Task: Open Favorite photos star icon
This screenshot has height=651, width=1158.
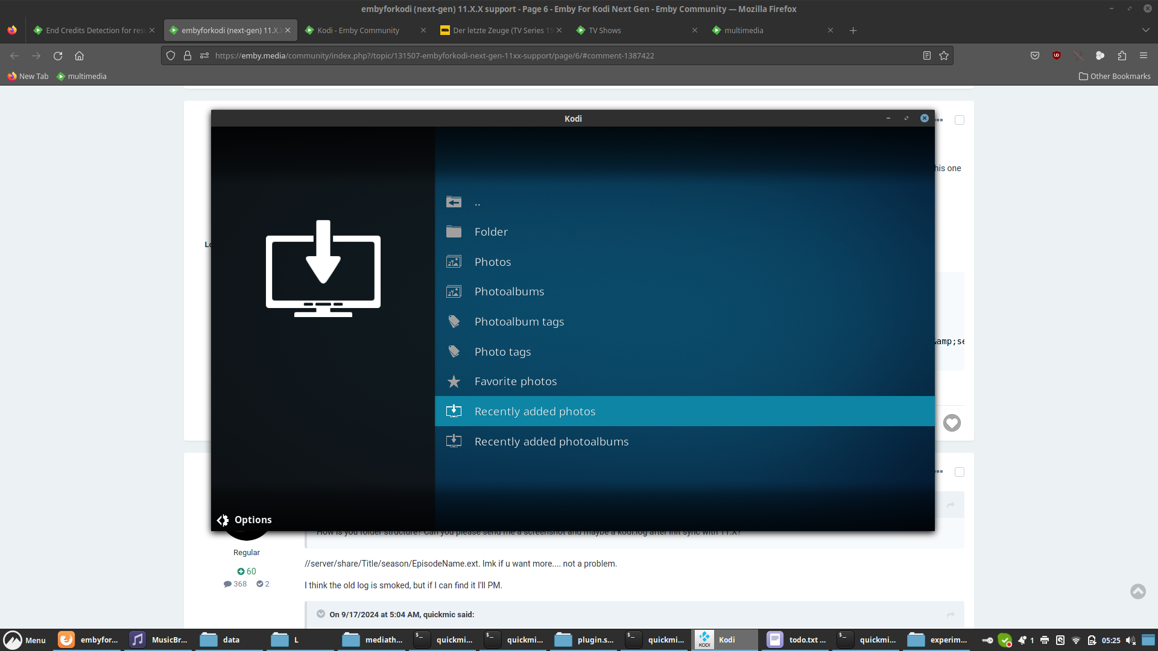Action: click(454, 382)
